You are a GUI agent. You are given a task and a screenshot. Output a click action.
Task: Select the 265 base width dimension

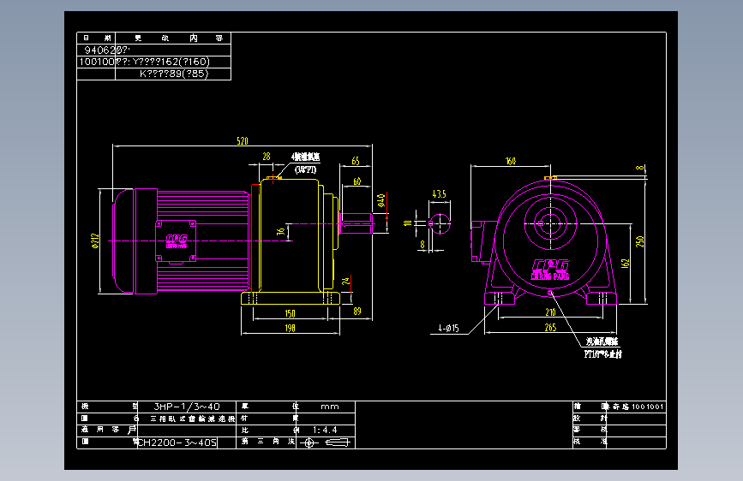(550, 327)
